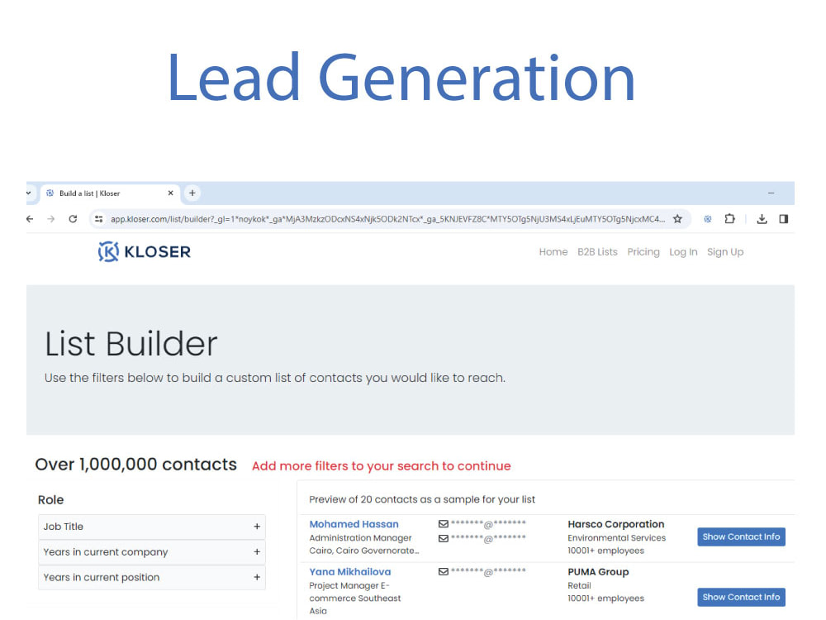The image size is (826, 620).
Task: Click the 'List Builder' heading
Action: pos(131,344)
